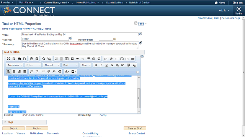Click the Submit button
This screenshot has height=137, width=245.
point(14,128)
